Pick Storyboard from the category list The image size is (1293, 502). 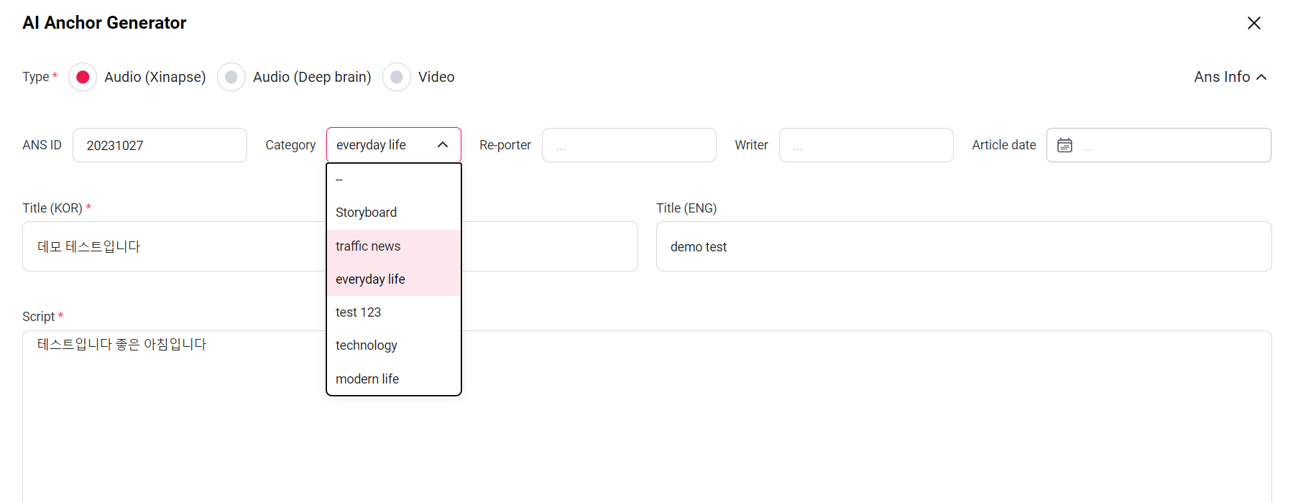tap(366, 213)
